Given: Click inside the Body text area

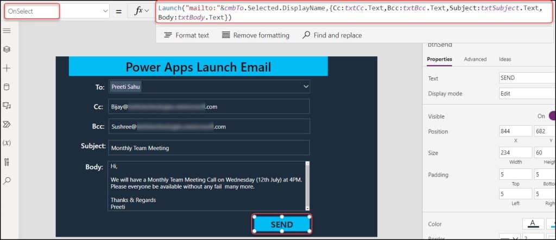Looking at the screenshot, I should [x=206, y=186].
